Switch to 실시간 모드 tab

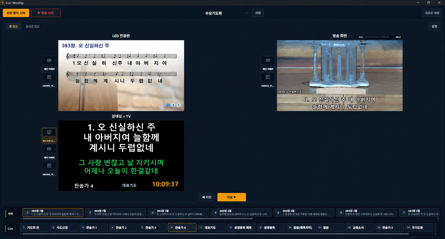point(33,26)
